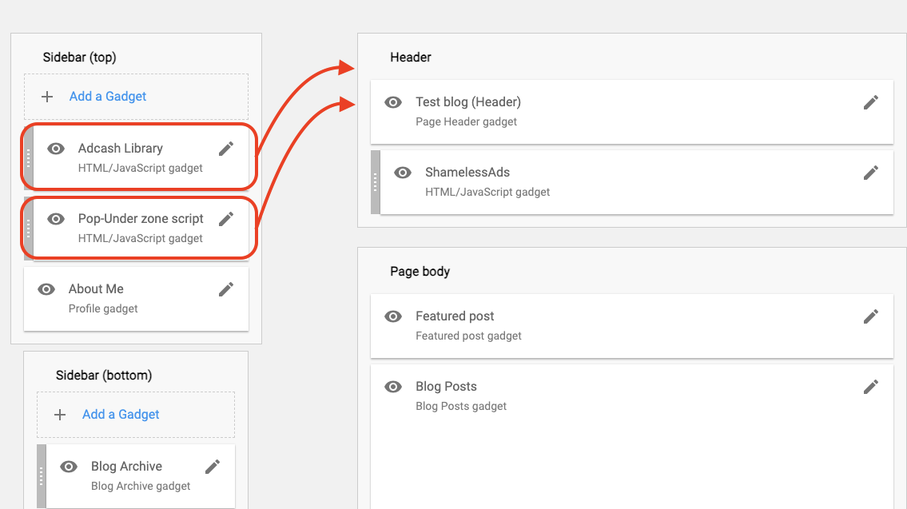Toggle visibility of Featured post gadget
This screenshot has height=509, width=907.
pyautogui.click(x=393, y=316)
